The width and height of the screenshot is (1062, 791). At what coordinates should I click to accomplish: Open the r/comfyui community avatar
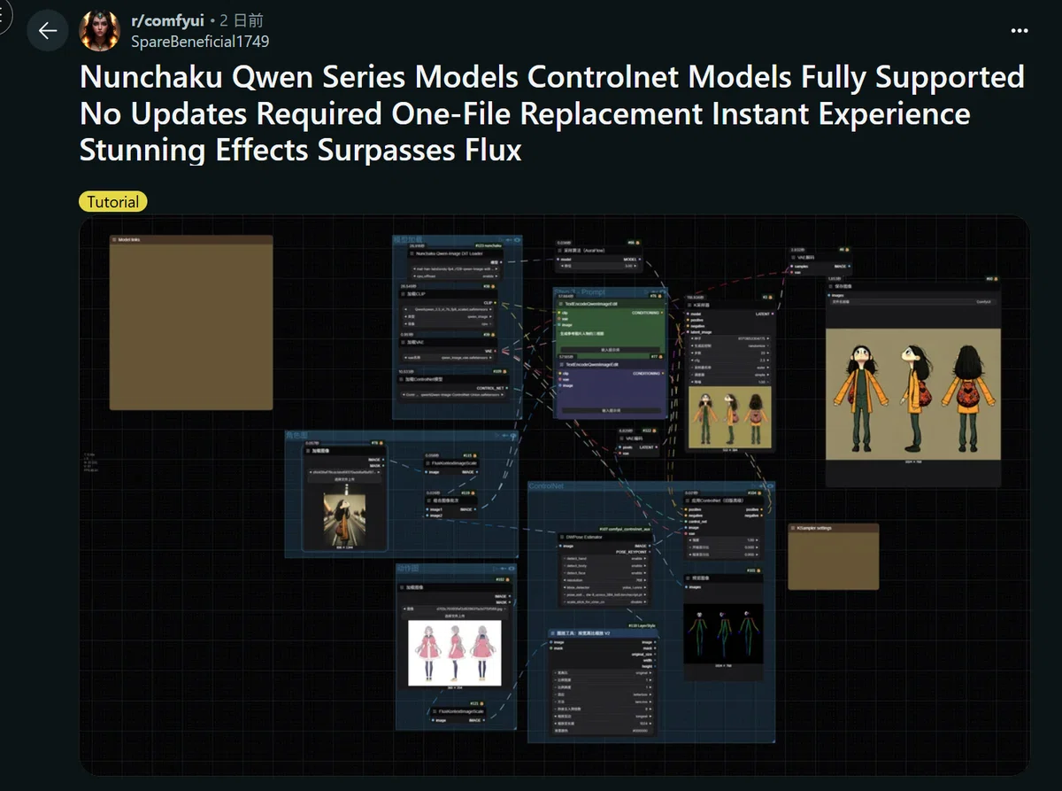[100, 31]
